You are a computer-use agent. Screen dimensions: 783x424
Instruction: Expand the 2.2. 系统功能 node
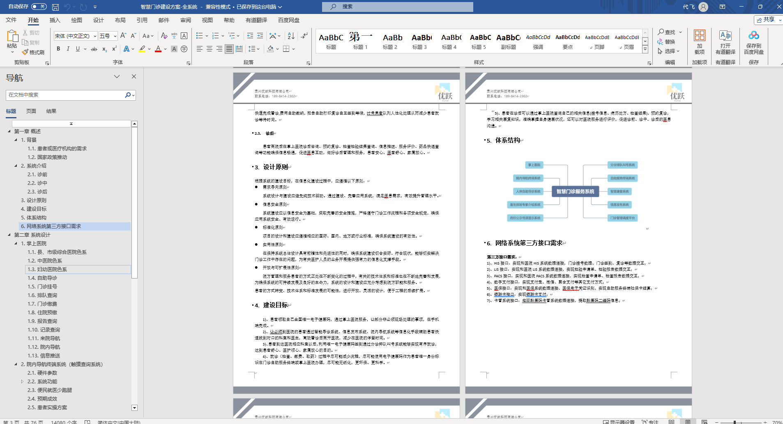click(22, 382)
